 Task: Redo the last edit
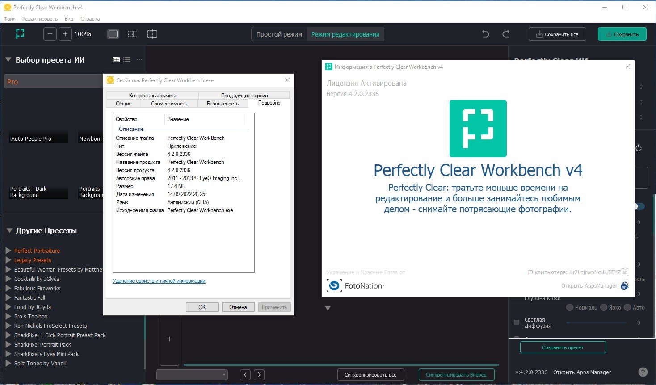tap(506, 34)
